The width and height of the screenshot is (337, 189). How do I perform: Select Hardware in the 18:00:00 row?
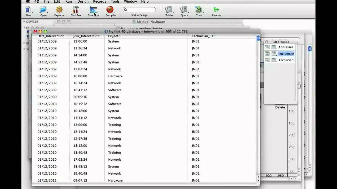(115, 76)
